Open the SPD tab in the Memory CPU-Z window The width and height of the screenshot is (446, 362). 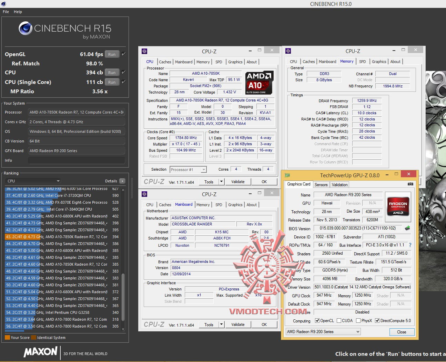363,62
